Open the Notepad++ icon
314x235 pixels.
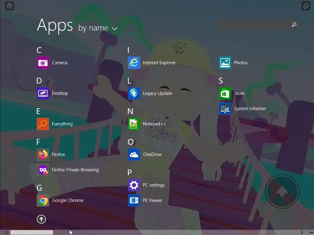click(x=134, y=124)
